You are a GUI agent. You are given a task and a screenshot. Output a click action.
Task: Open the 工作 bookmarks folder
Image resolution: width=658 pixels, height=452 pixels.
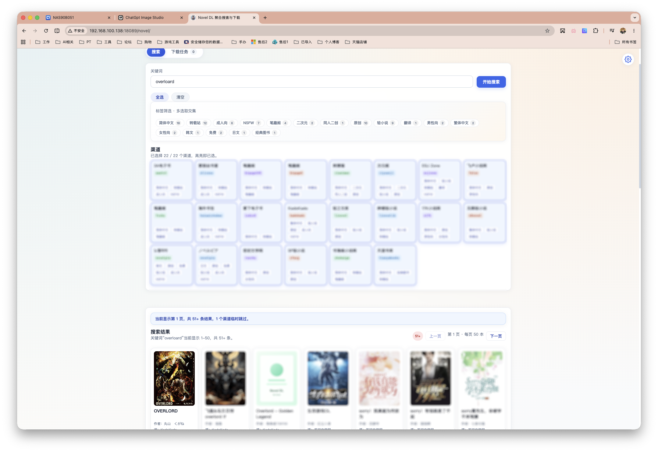click(43, 42)
